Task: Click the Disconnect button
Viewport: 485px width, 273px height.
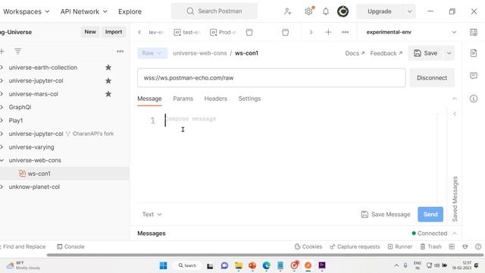Action: pyautogui.click(x=432, y=78)
